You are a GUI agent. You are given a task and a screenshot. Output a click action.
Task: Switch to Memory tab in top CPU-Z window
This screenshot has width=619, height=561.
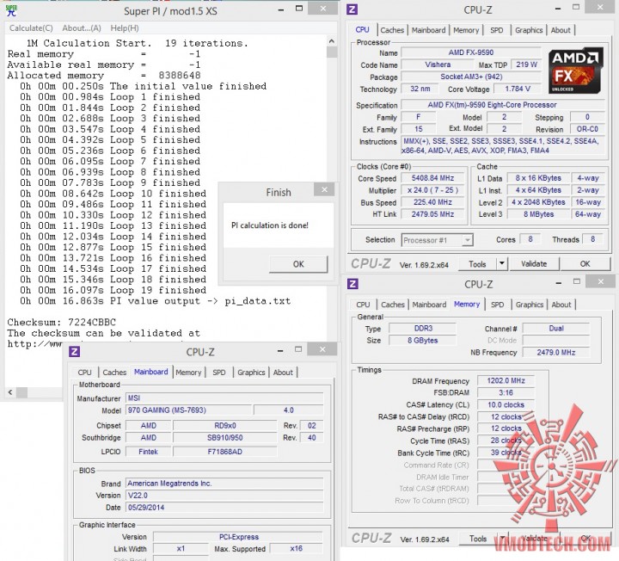[466, 30]
